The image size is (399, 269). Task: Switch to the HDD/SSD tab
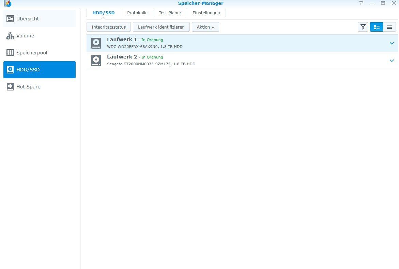click(x=103, y=13)
